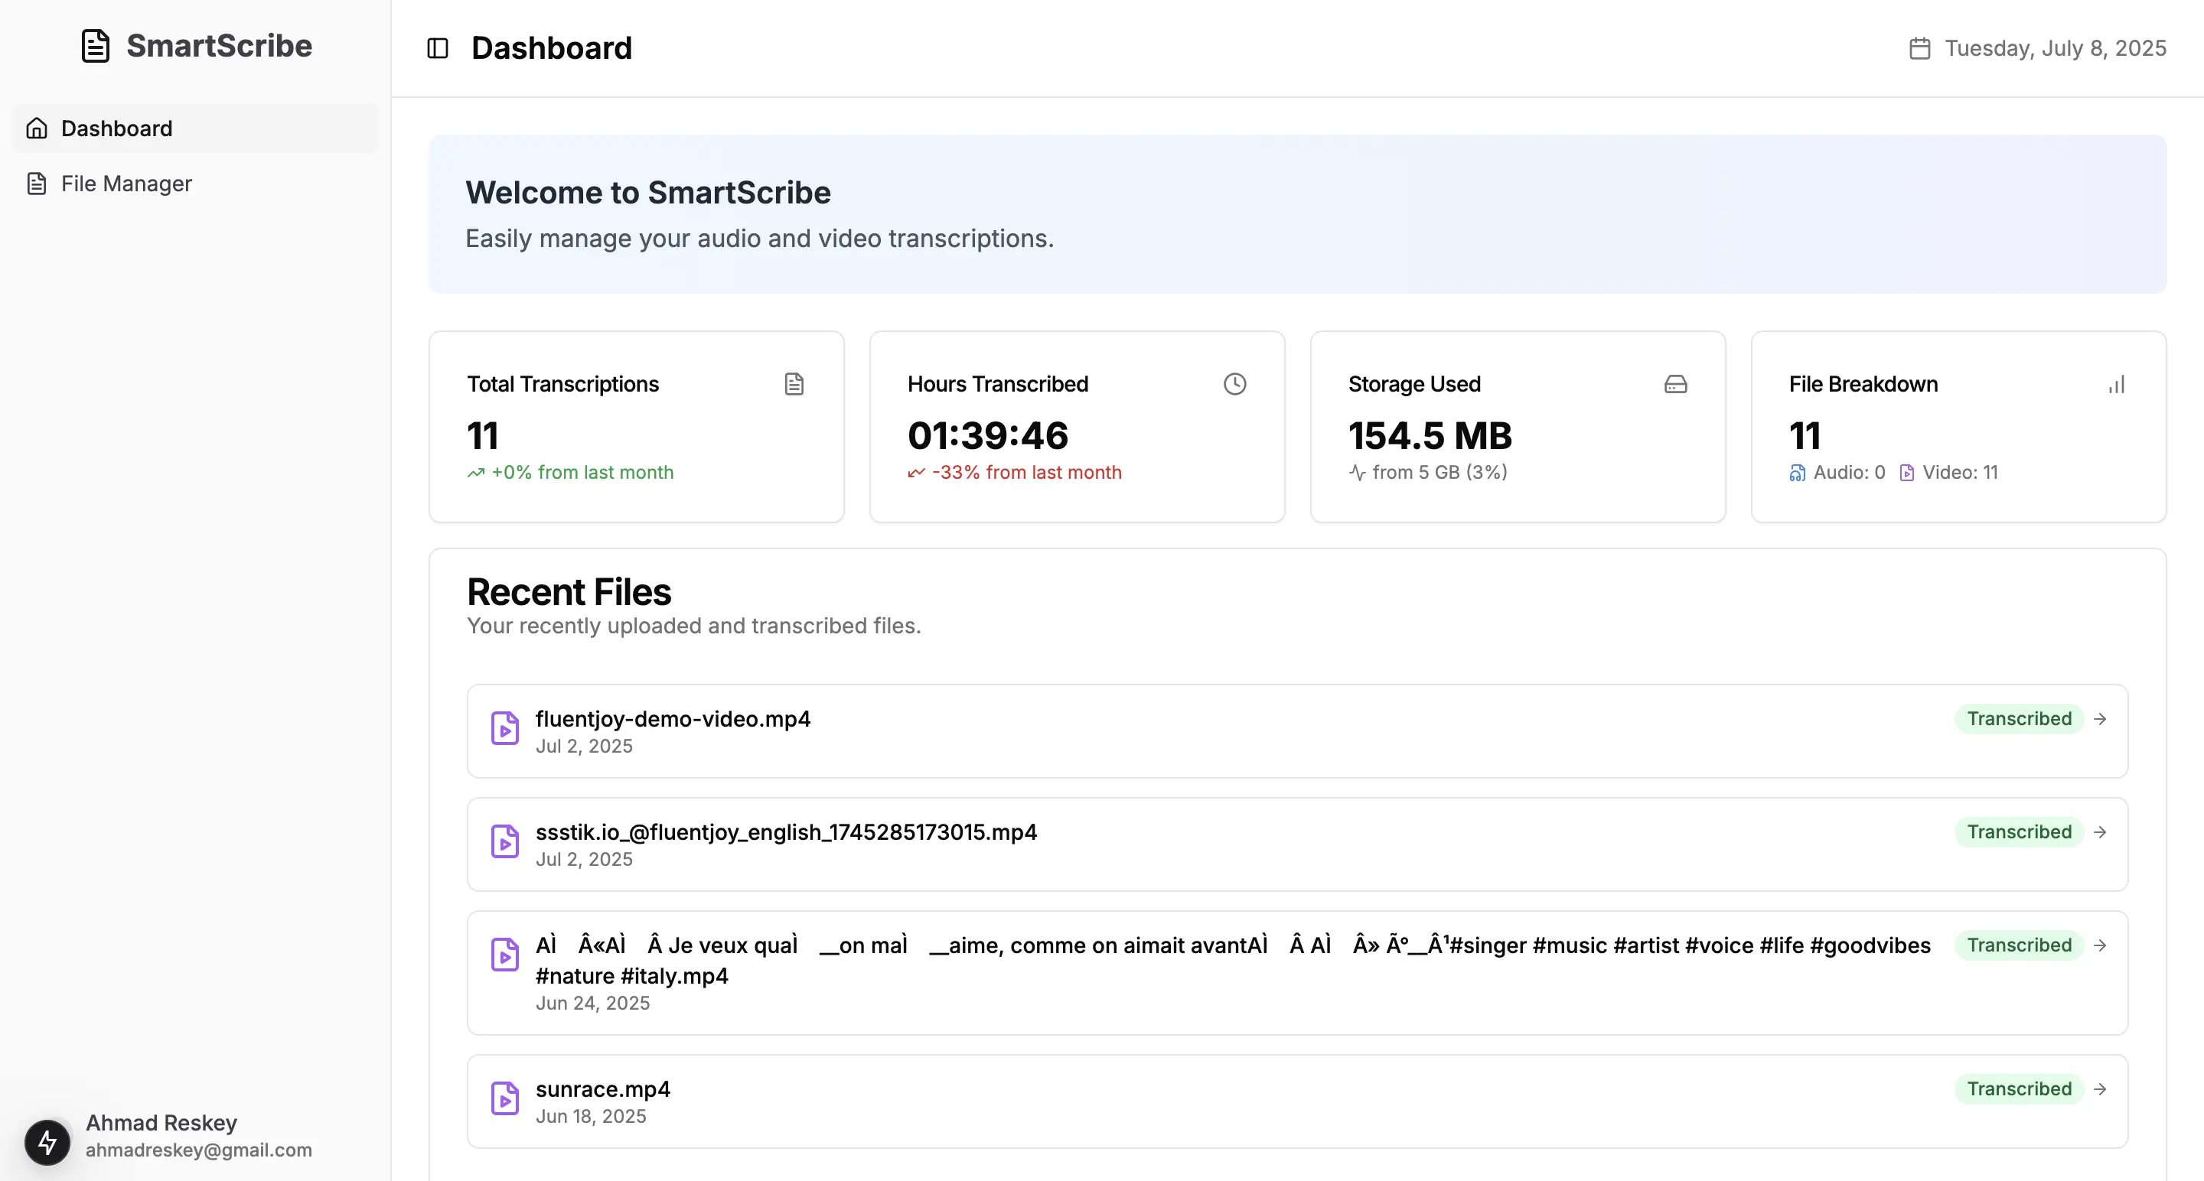Open Dashboard from the sidebar

coord(116,128)
